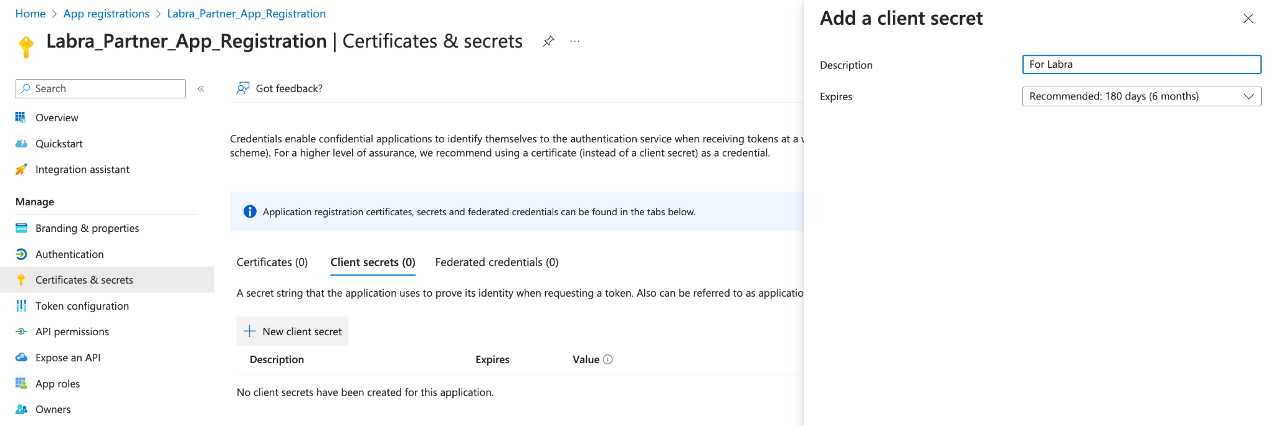Click the Integration assistant rocket icon
The height and width of the screenshot is (426, 1276).
point(21,169)
